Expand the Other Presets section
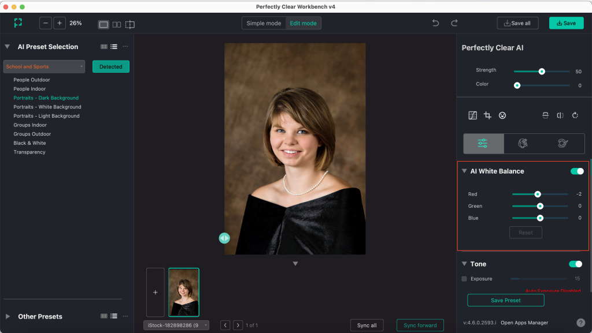This screenshot has height=333, width=592. tap(8, 316)
